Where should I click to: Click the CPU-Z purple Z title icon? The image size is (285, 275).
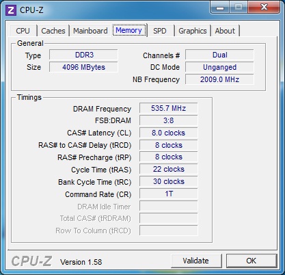click(11, 10)
